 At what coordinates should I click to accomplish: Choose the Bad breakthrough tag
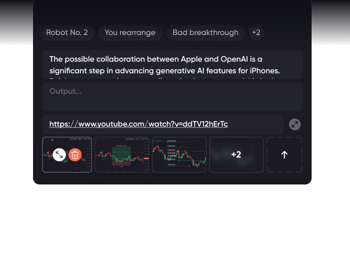point(205,33)
